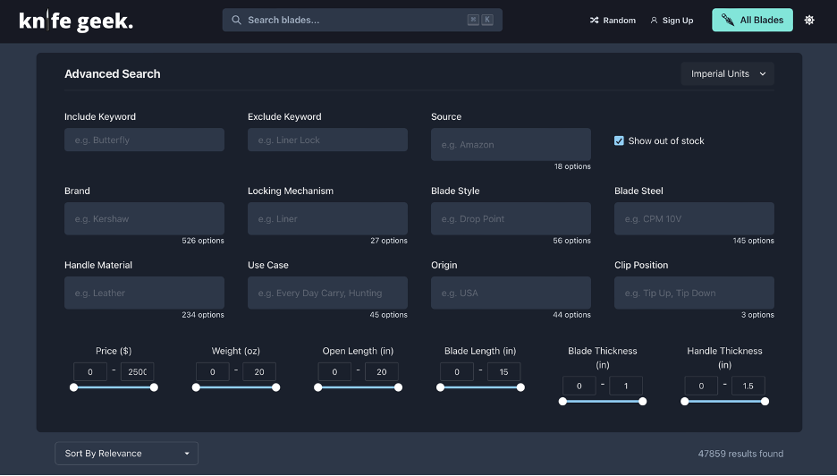Click the chevron on Imperial Units
This screenshot has height=476, width=837.
point(763,73)
